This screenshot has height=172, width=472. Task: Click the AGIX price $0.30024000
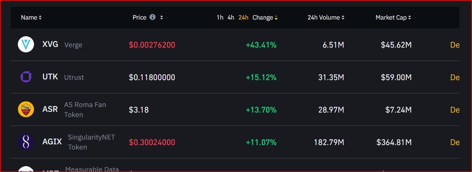pos(152,142)
